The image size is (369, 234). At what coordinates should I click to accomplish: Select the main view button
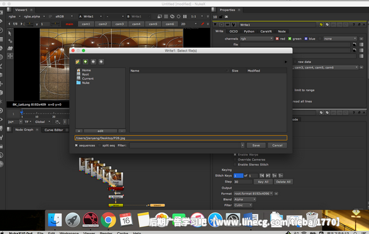tap(69, 24)
